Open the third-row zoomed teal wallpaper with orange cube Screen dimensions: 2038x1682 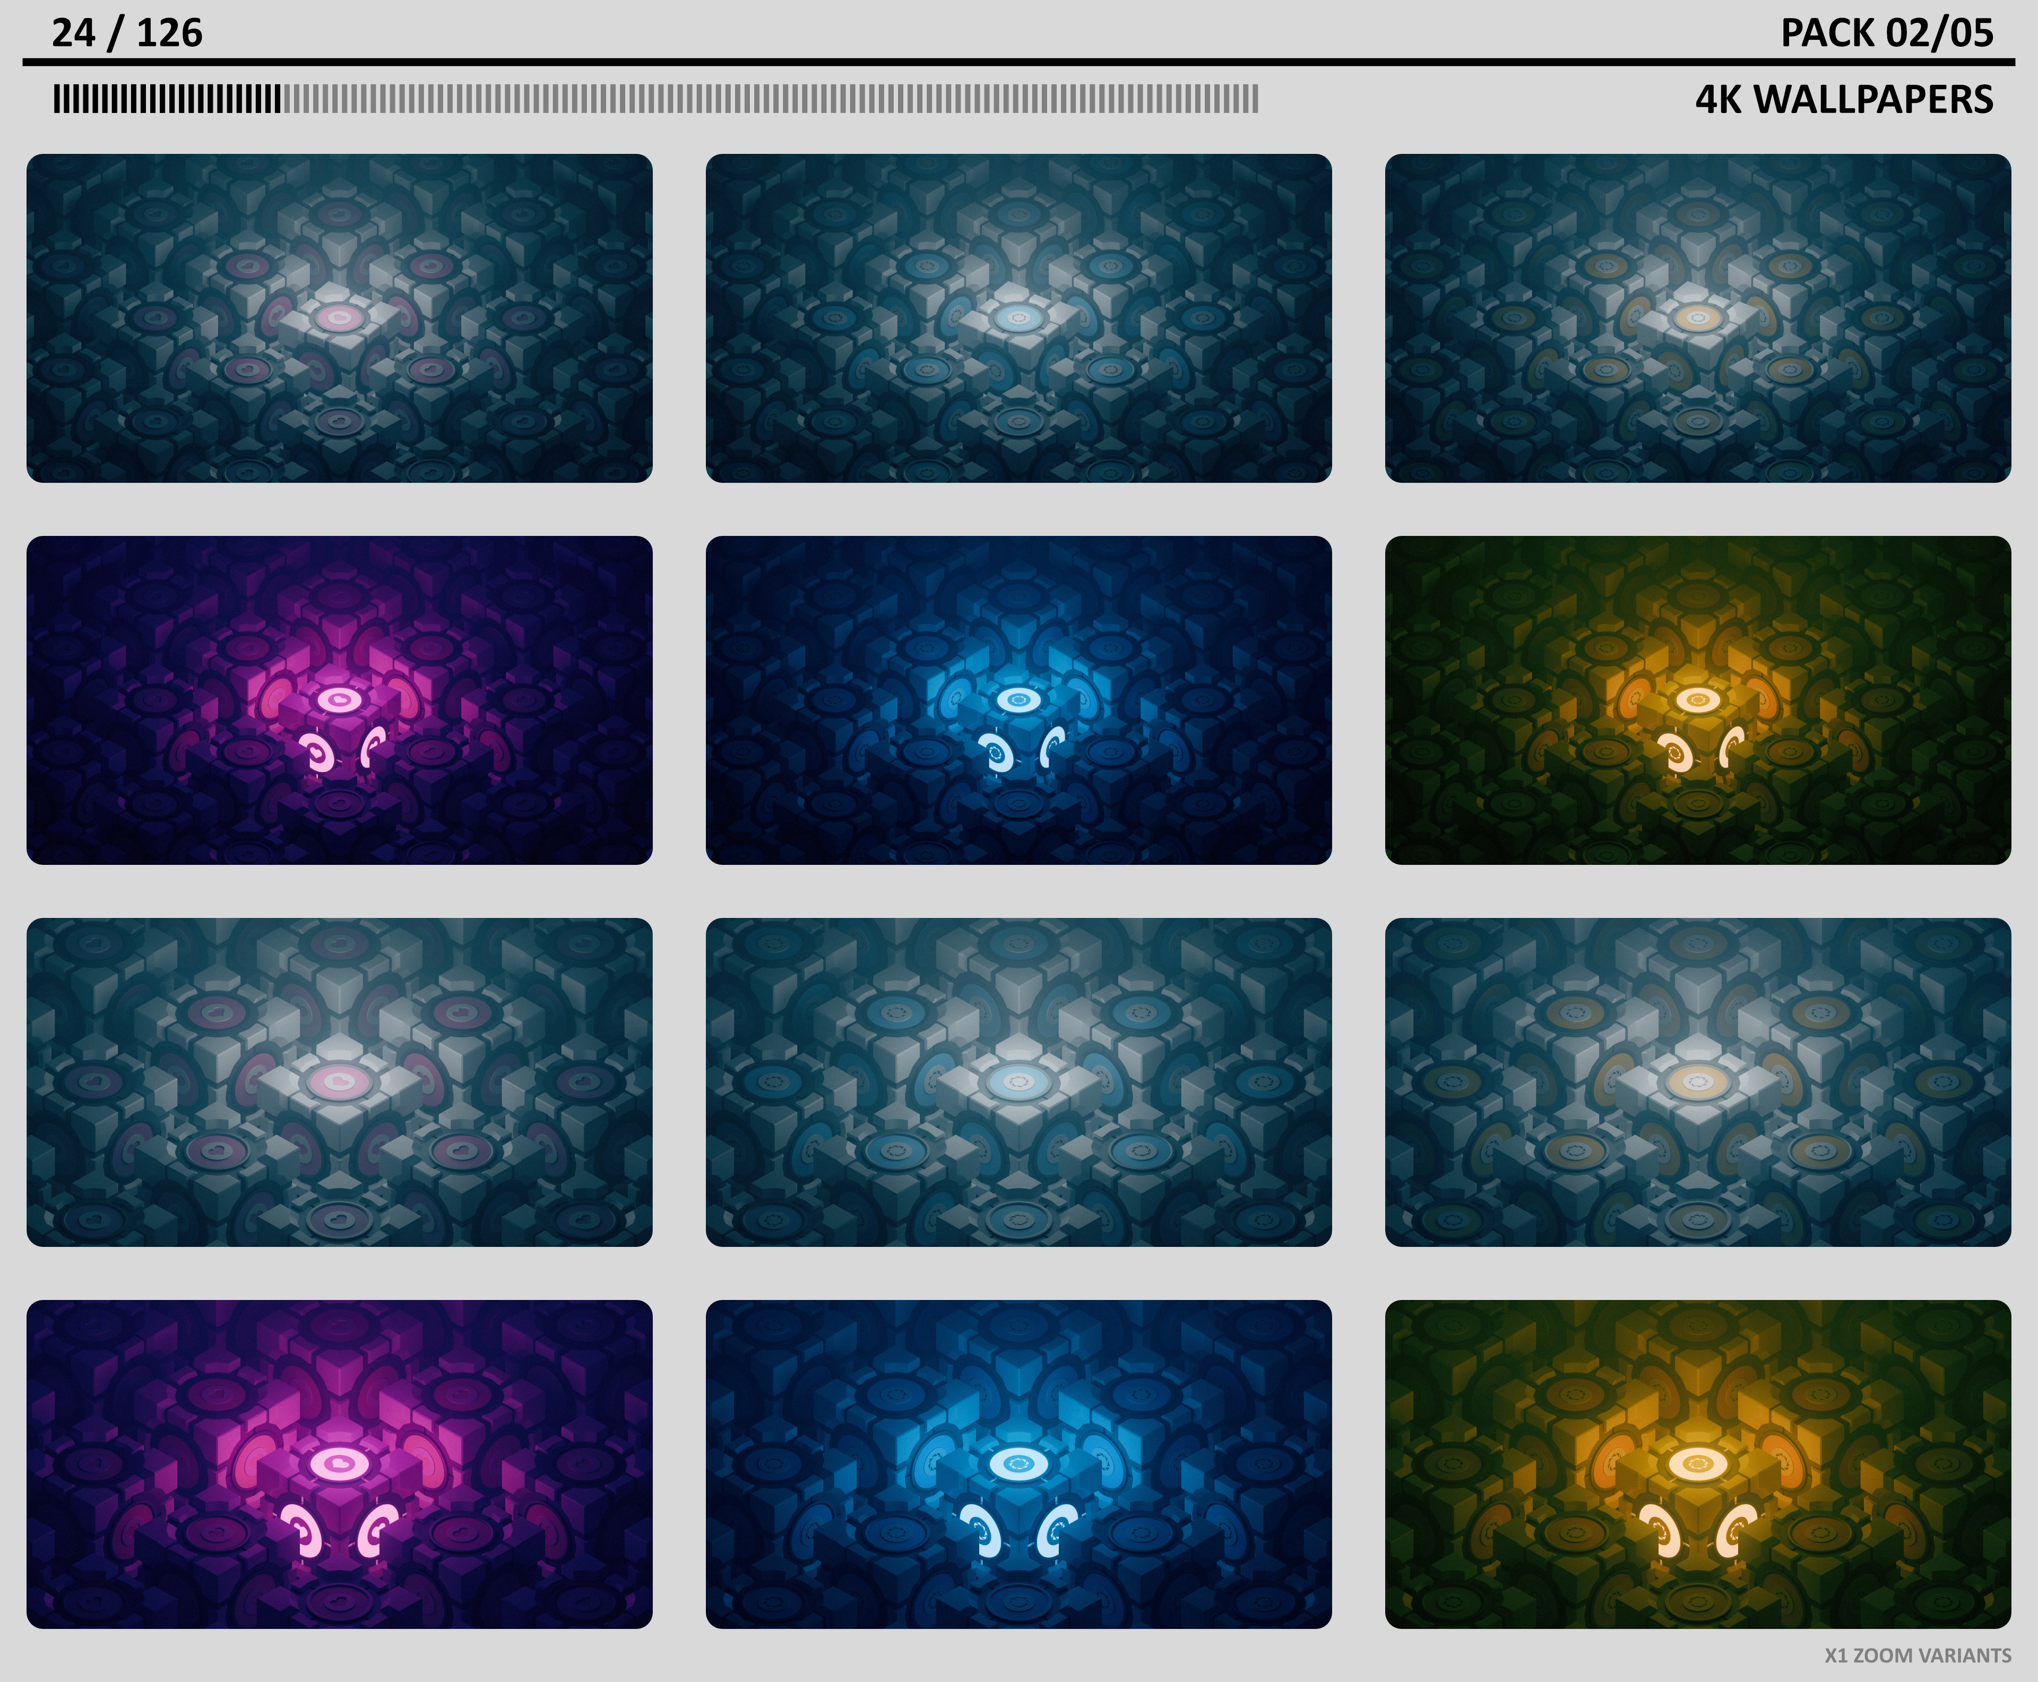point(1698,1082)
